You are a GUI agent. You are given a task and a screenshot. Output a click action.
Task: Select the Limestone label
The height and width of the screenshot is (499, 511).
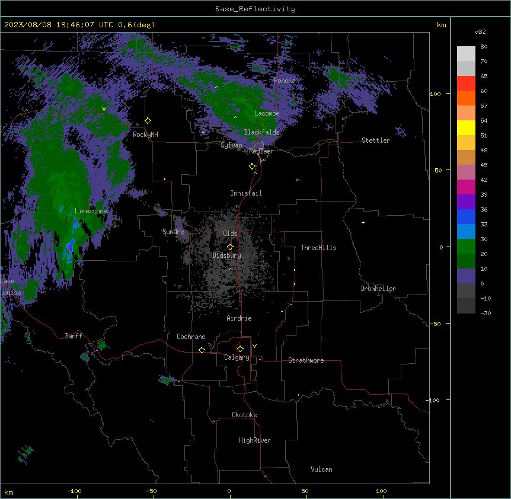(91, 211)
